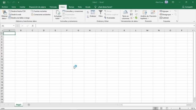The width and height of the screenshot is (196, 110).
Task: Open Conexiones existentes
Action: point(41,15)
